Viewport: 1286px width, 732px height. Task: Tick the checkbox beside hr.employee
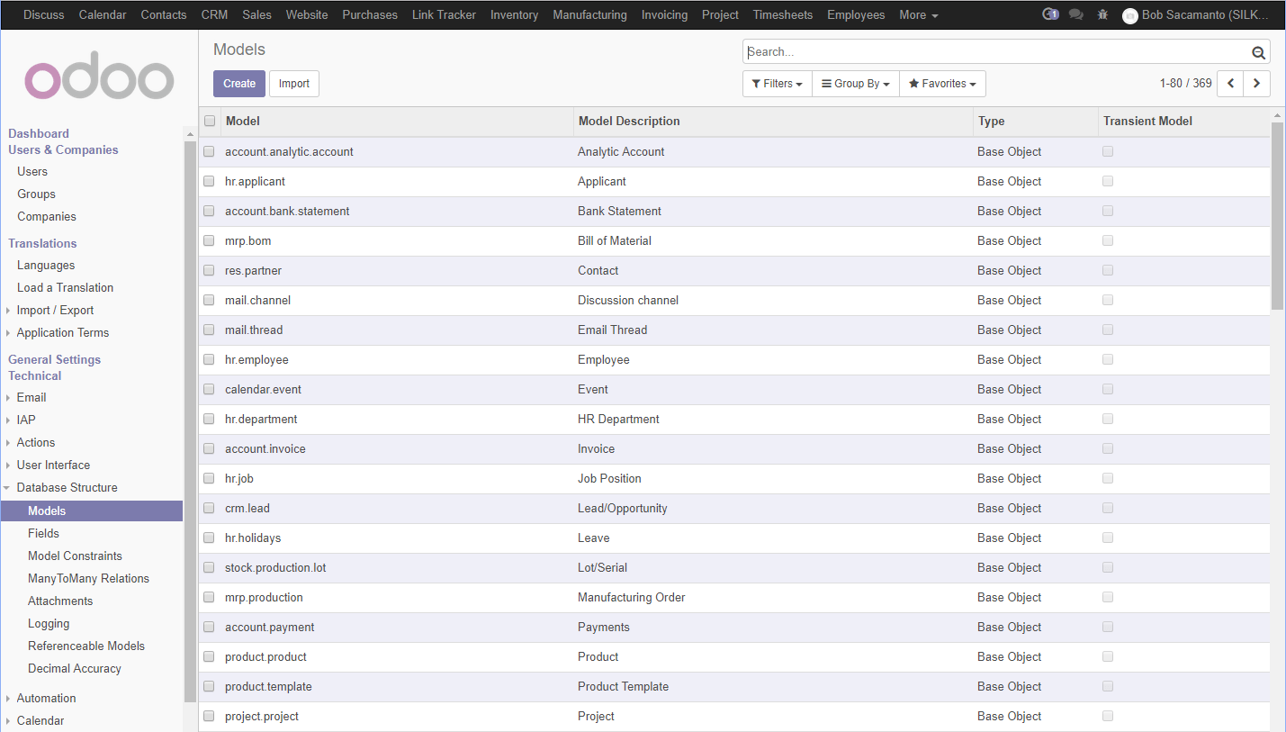coord(209,359)
